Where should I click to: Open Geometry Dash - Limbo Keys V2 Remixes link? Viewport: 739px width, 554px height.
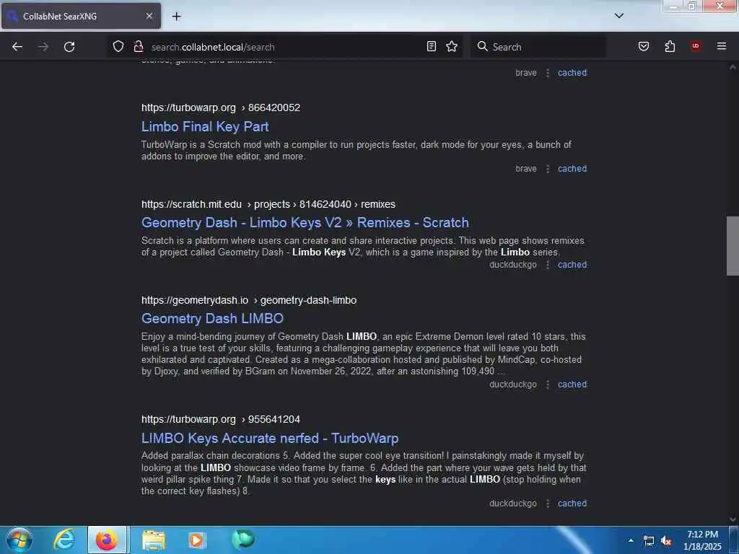(x=305, y=223)
